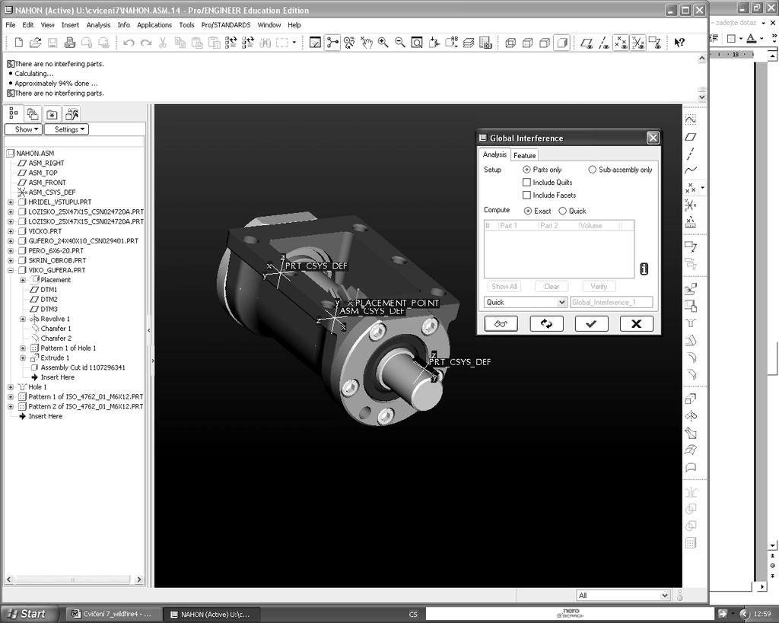Open the Pro/STANDARDS menu
Screen dimensions: 779x623
point(226,25)
